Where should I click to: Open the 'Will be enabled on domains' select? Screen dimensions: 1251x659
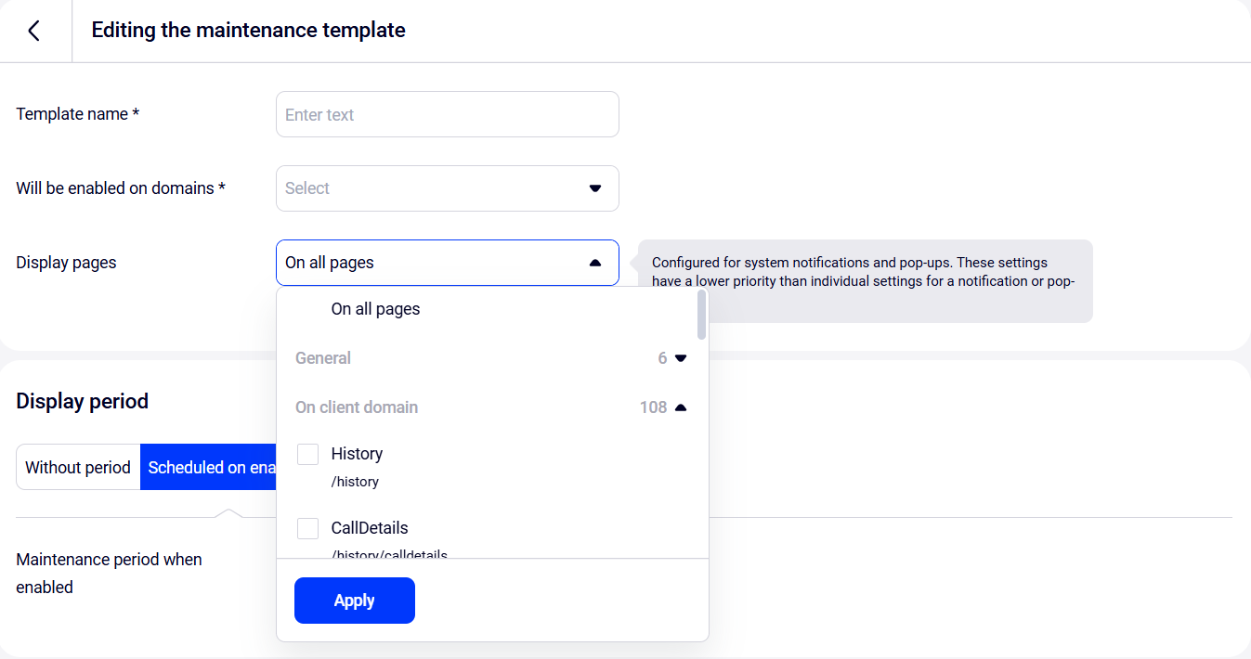click(437, 188)
